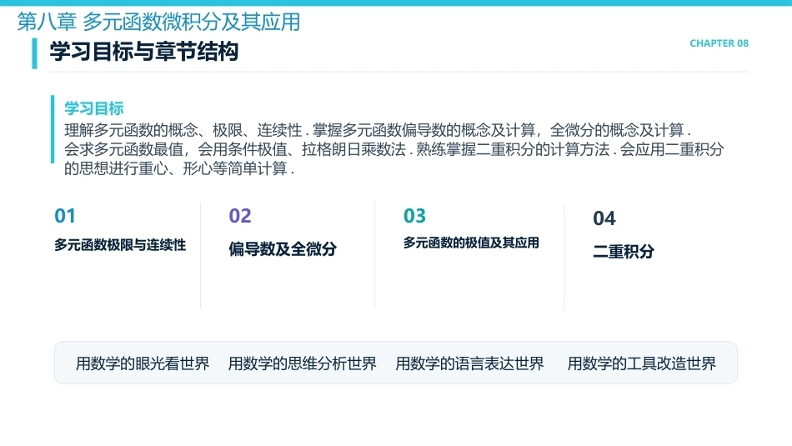Click the section number '01'
Viewport: 792px width, 446px height.
(x=65, y=216)
